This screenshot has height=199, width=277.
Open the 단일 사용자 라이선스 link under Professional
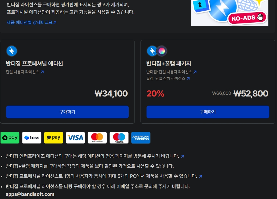pos(25,72)
